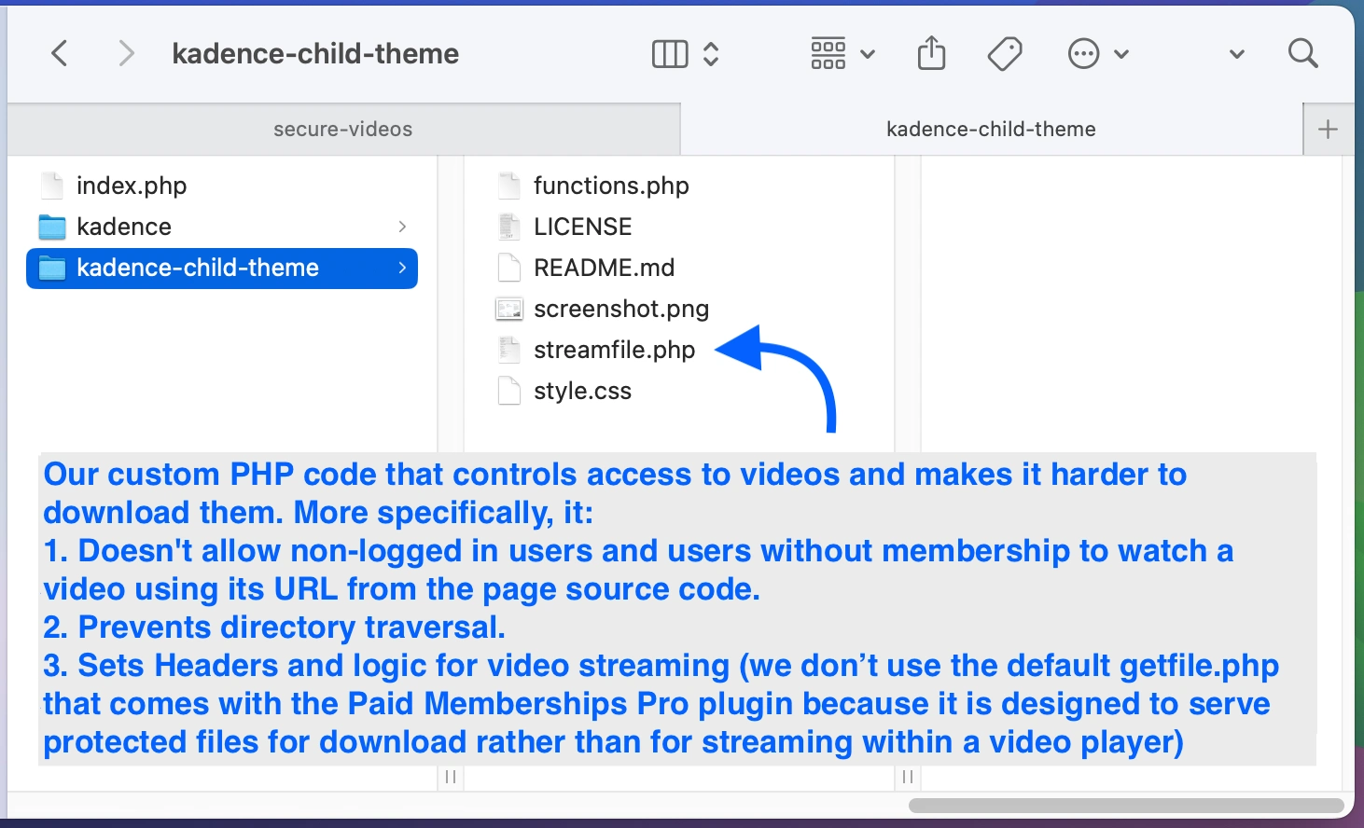Viewport: 1364px width, 828px height.
Task: Select the style.css file
Action: pyautogui.click(x=582, y=391)
